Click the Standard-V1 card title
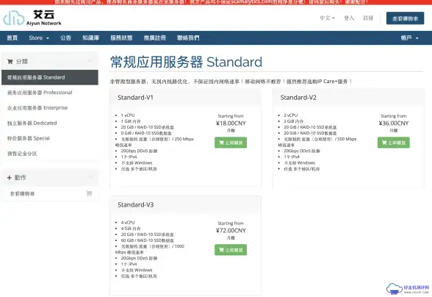This screenshot has width=432, height=297. coord(135,98)
